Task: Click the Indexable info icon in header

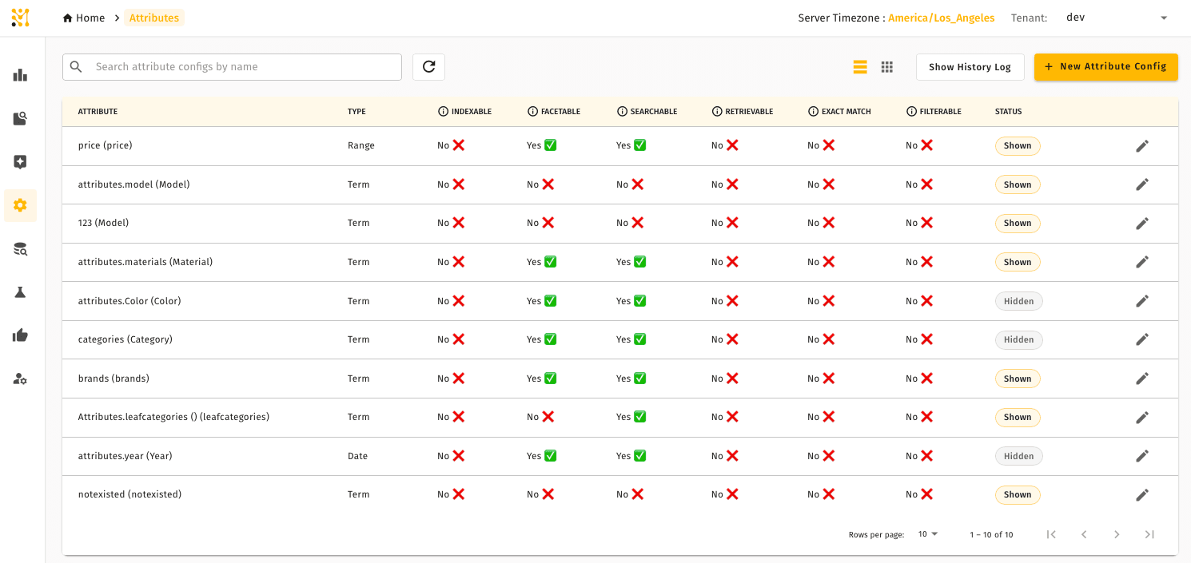Action: (443, 112)
